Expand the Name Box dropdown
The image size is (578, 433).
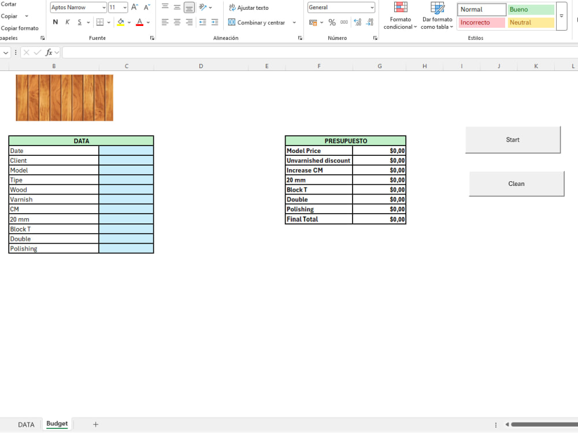click(x=6, y=53)
